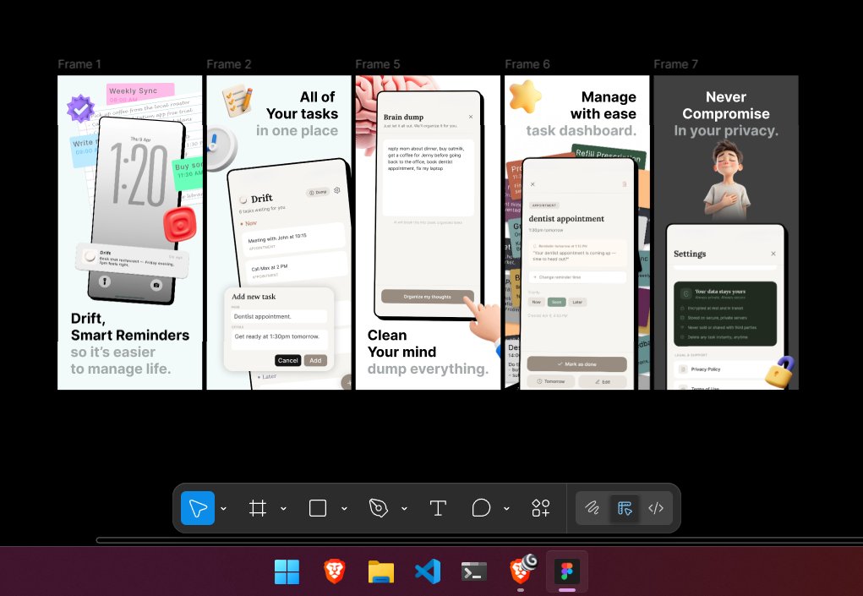
Task: Click the 'Clean Your mind' heading text
Action: [401, 343]
